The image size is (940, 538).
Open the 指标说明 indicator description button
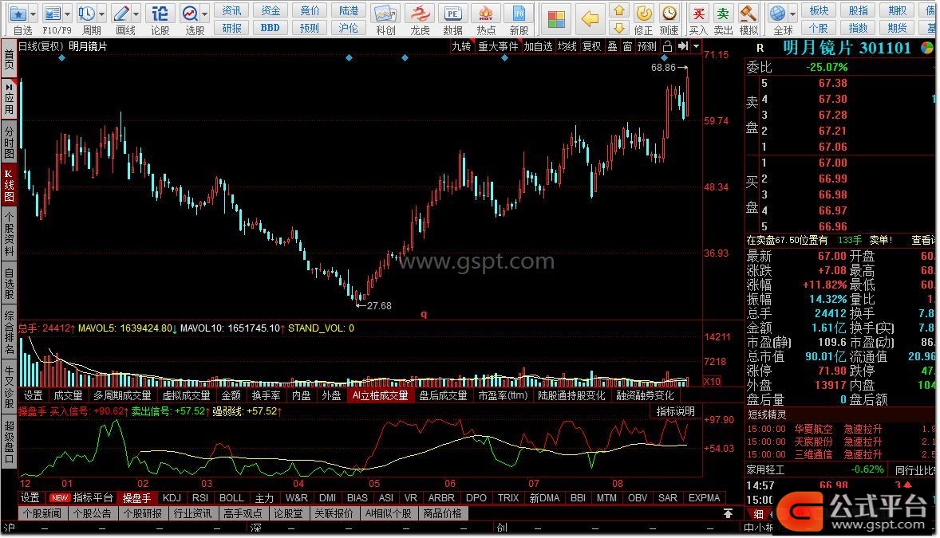[x=675, y=411]
